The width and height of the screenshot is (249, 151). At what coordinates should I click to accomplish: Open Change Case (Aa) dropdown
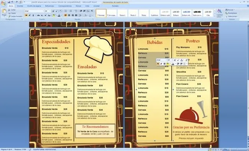[49, 15]
